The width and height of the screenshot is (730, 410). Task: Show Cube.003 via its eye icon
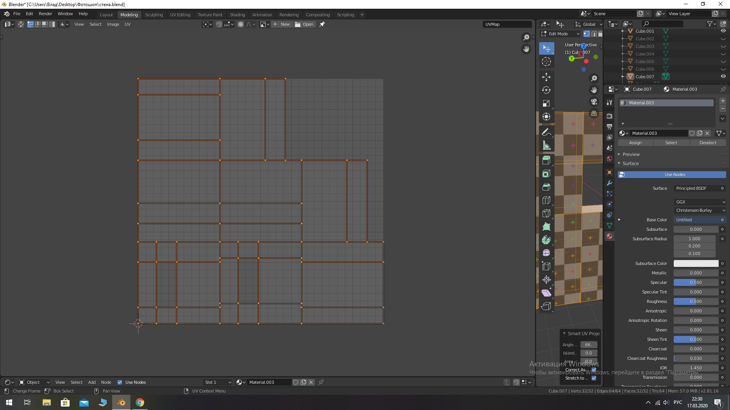tap(723, 46)
